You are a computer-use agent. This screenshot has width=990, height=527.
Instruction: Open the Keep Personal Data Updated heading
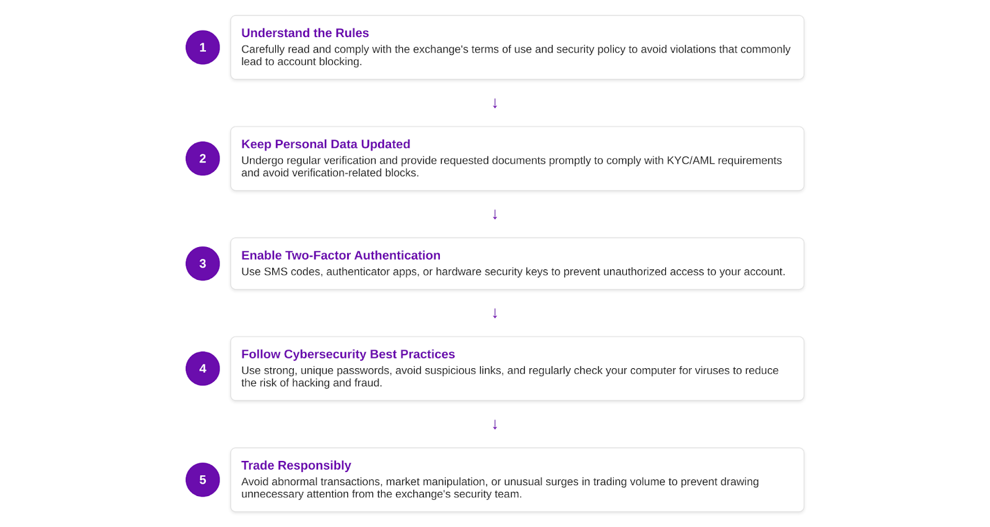click(325, 144)
